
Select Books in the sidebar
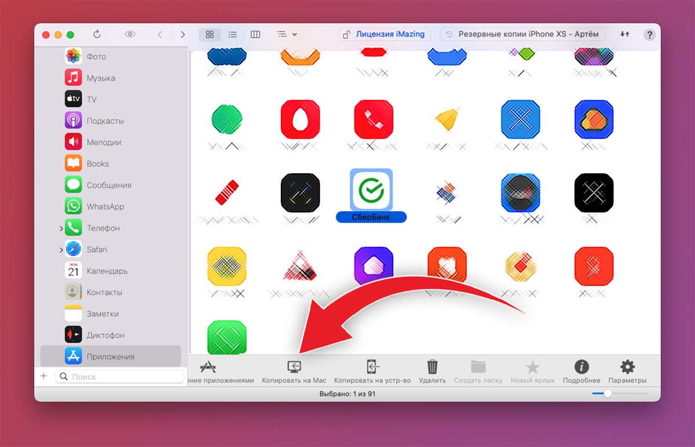[x=110, y=163]
